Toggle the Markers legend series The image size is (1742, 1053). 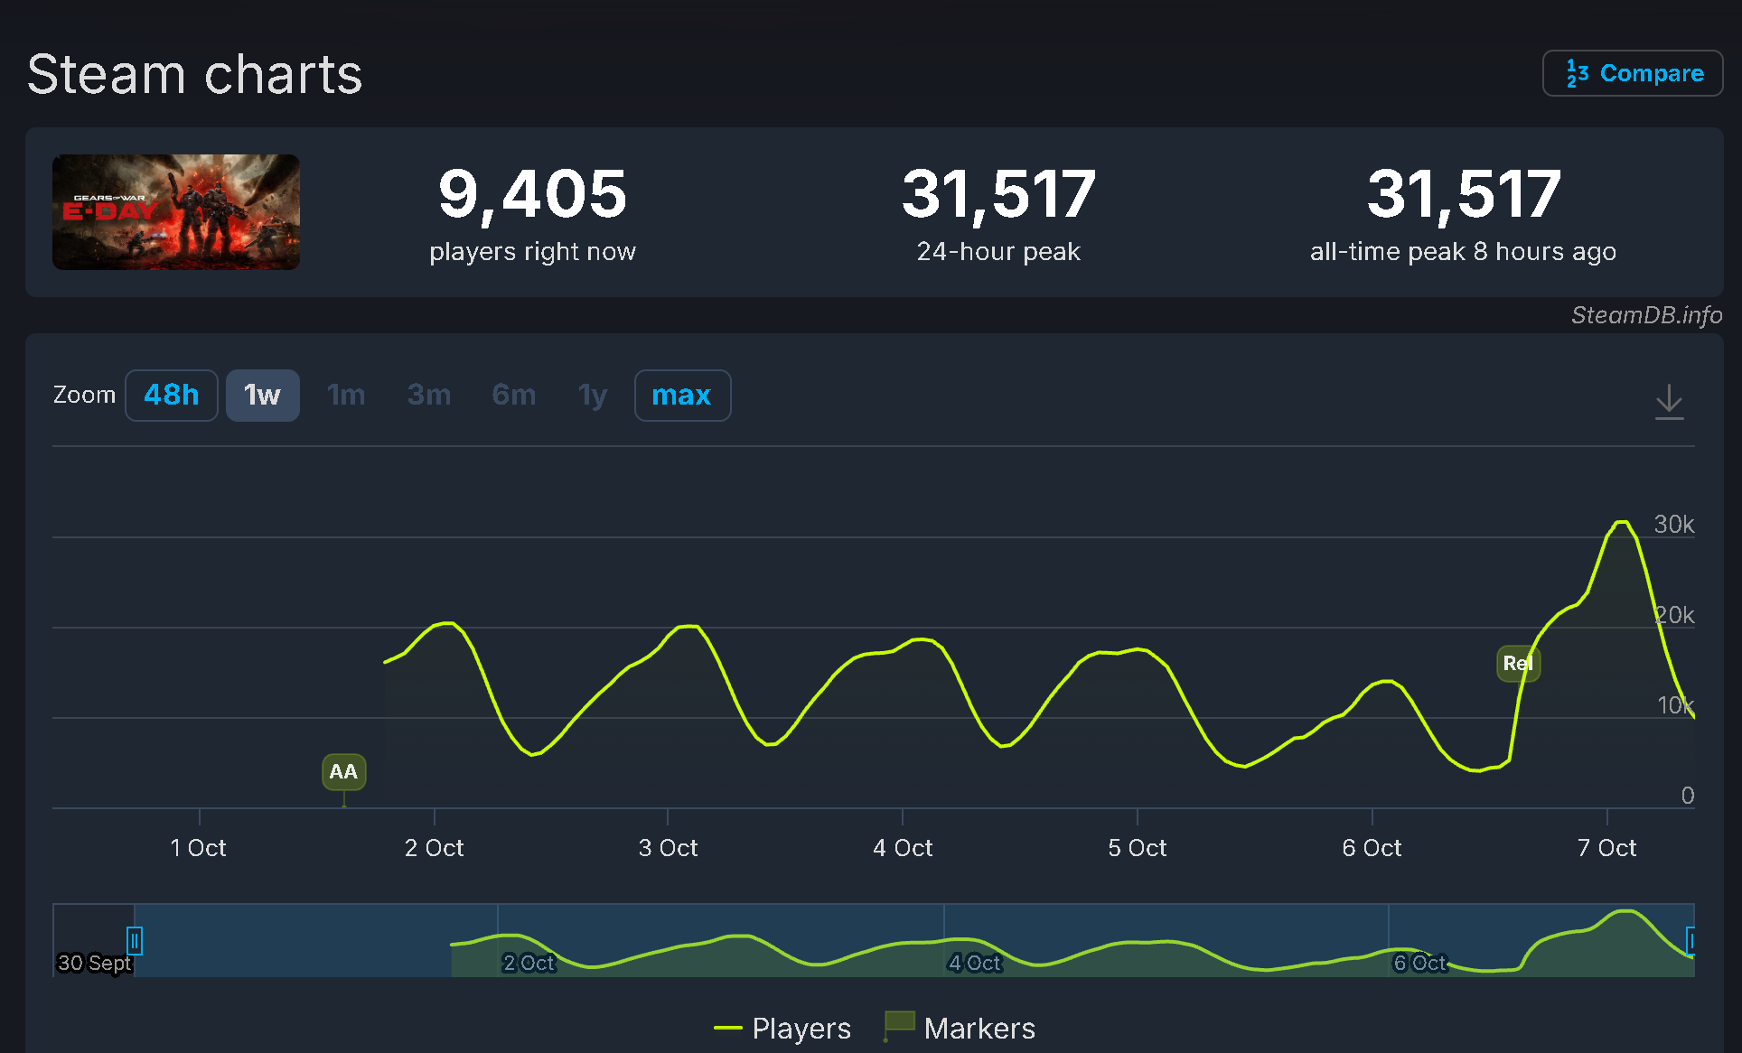(960, 1029)
